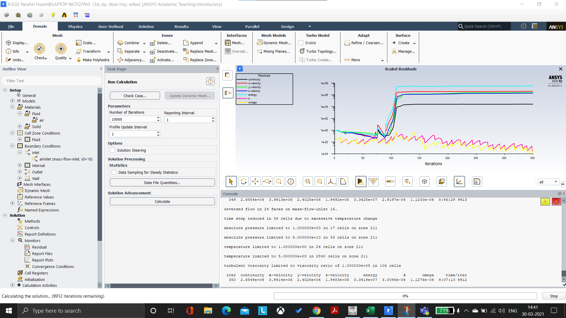Click the probe/info tool icon in graphics toolbar
This screenshot has width=566, height=318.
291,182
